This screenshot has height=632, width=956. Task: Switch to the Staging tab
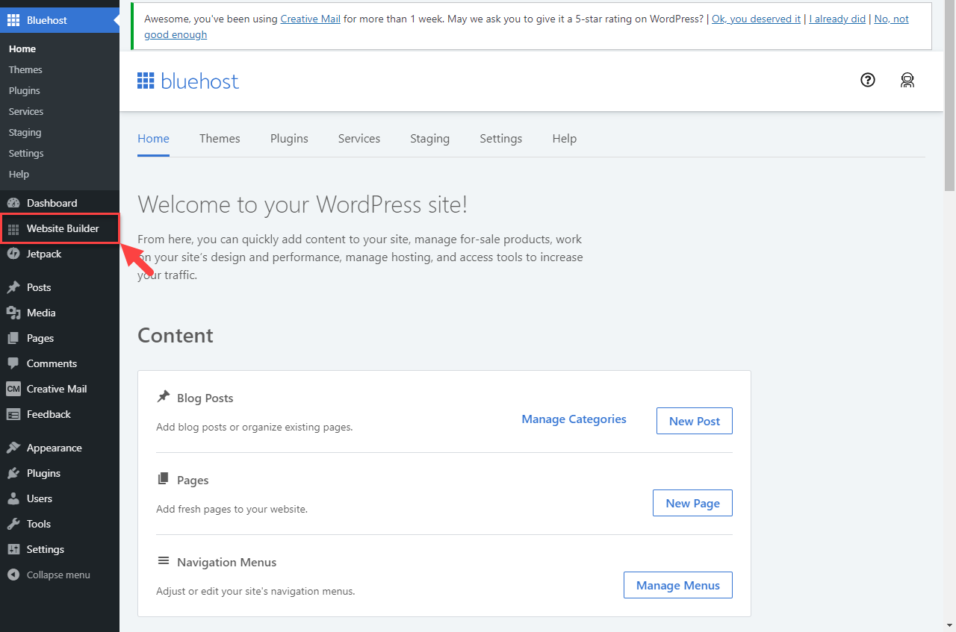click(430, 138)
